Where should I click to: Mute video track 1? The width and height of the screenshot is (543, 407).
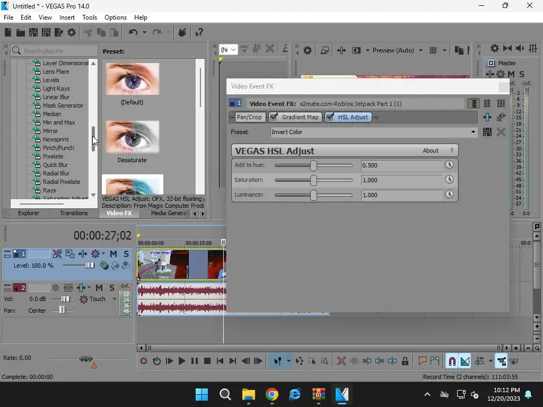[x=113, y=254]
